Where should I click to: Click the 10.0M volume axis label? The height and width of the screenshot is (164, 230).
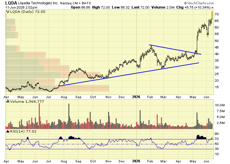pos(219,105)
